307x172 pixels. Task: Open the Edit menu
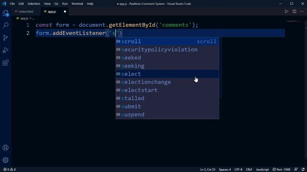[x=21, y=3]
